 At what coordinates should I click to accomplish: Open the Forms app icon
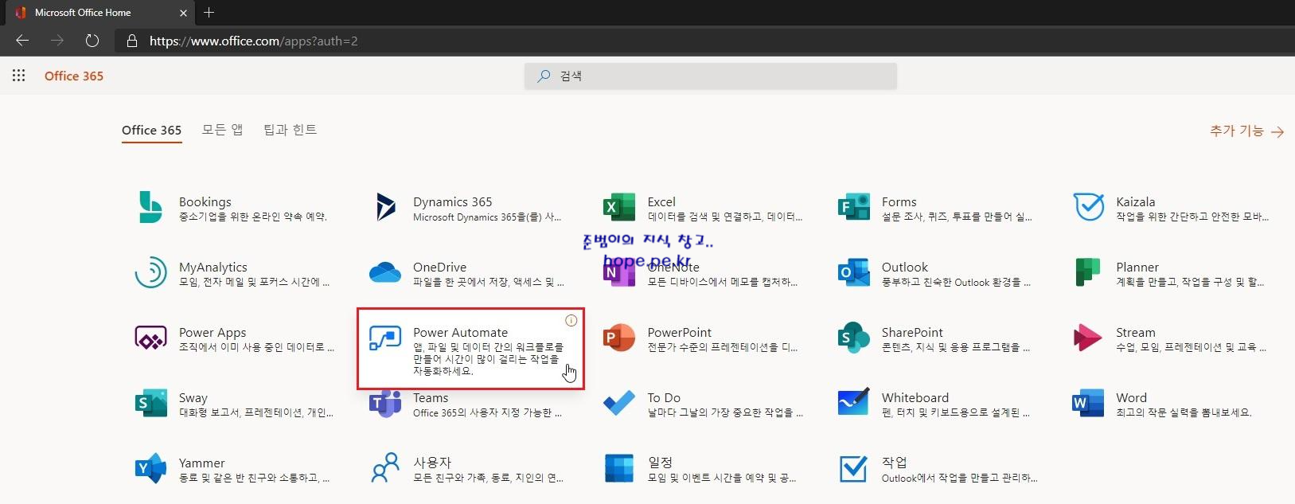pos(853,208)
